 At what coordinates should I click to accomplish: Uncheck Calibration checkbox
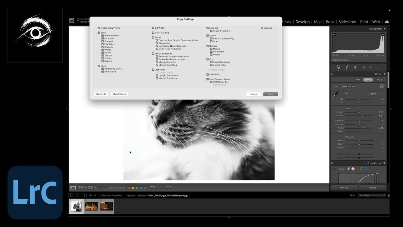pyautogui.click(x=207, y=74)
